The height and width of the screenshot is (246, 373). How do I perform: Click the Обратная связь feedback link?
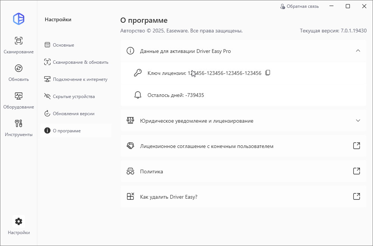[300, 6]
